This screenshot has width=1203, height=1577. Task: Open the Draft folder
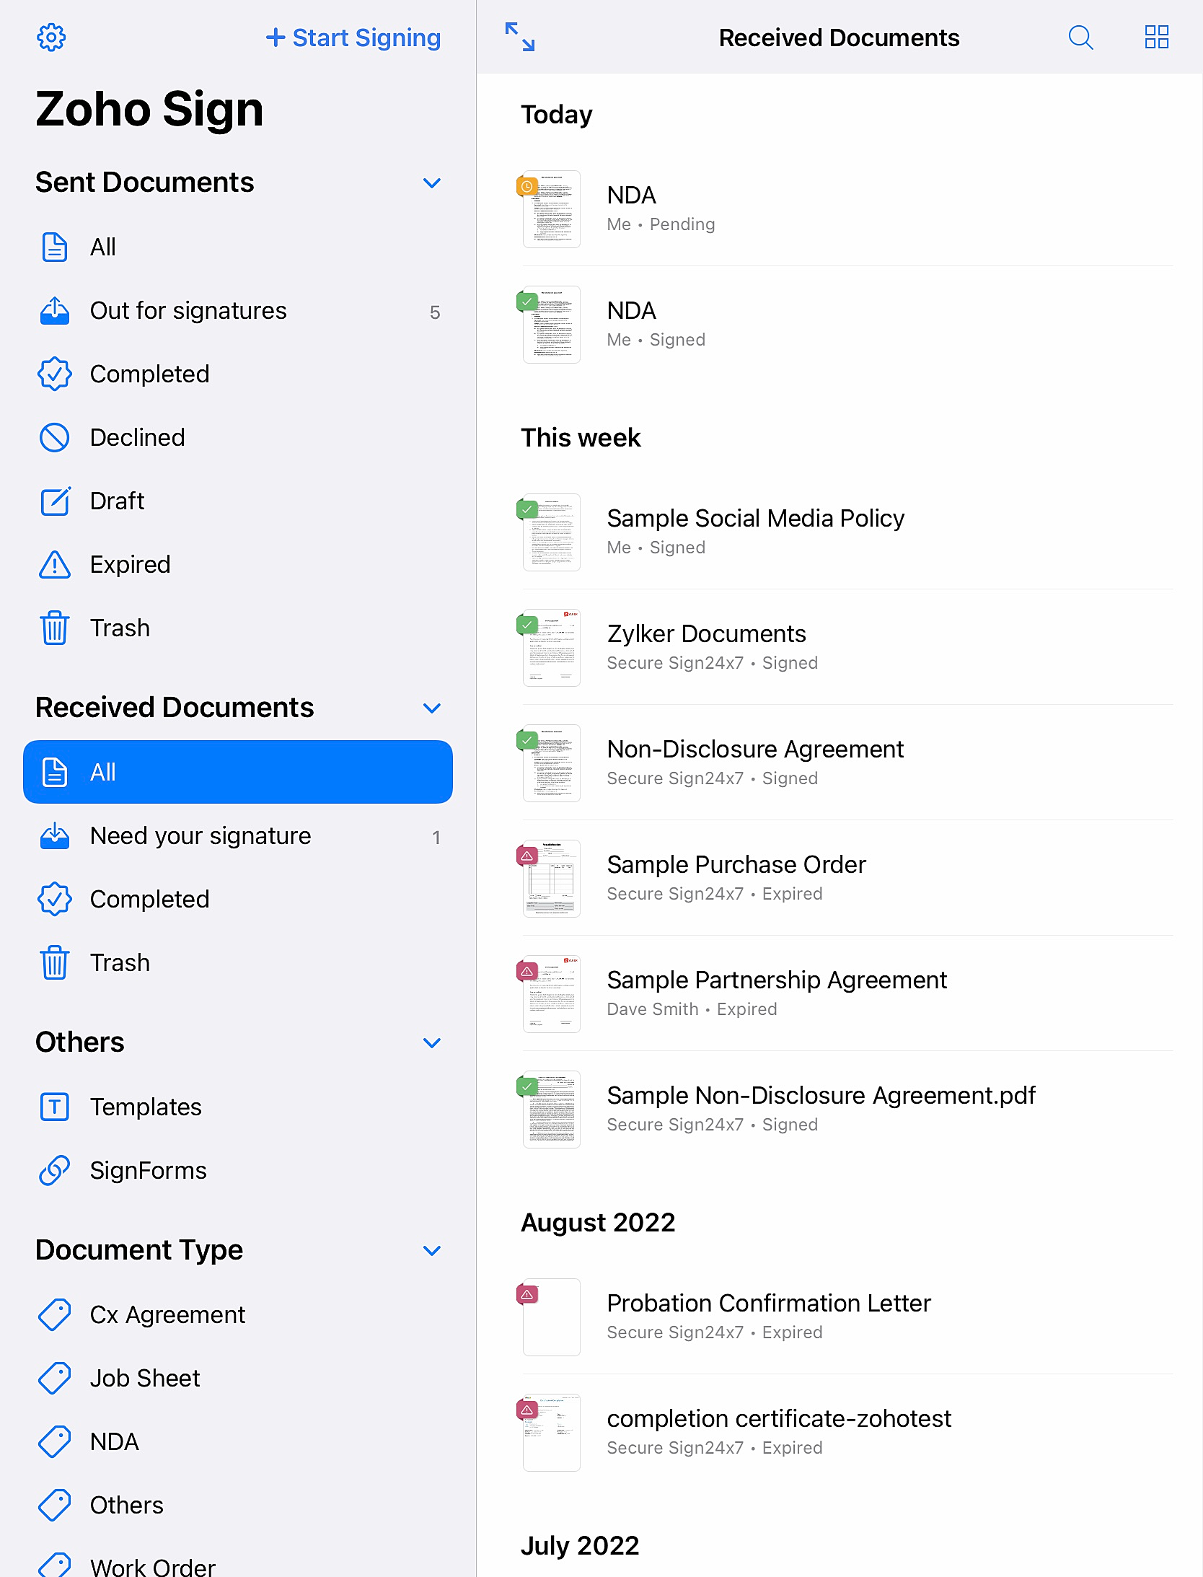(x=238, y=501)
